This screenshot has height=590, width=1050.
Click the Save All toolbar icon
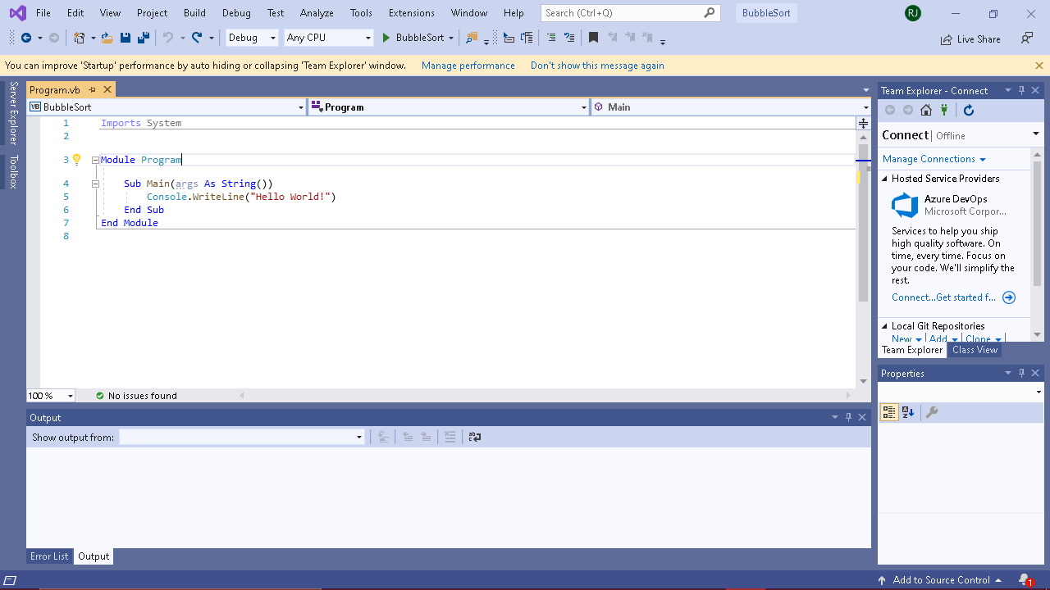click(x=141, y=38)
